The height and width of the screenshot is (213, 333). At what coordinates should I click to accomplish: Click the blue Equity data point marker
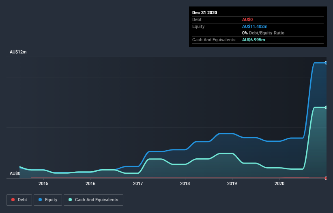[x=326, y=63]
